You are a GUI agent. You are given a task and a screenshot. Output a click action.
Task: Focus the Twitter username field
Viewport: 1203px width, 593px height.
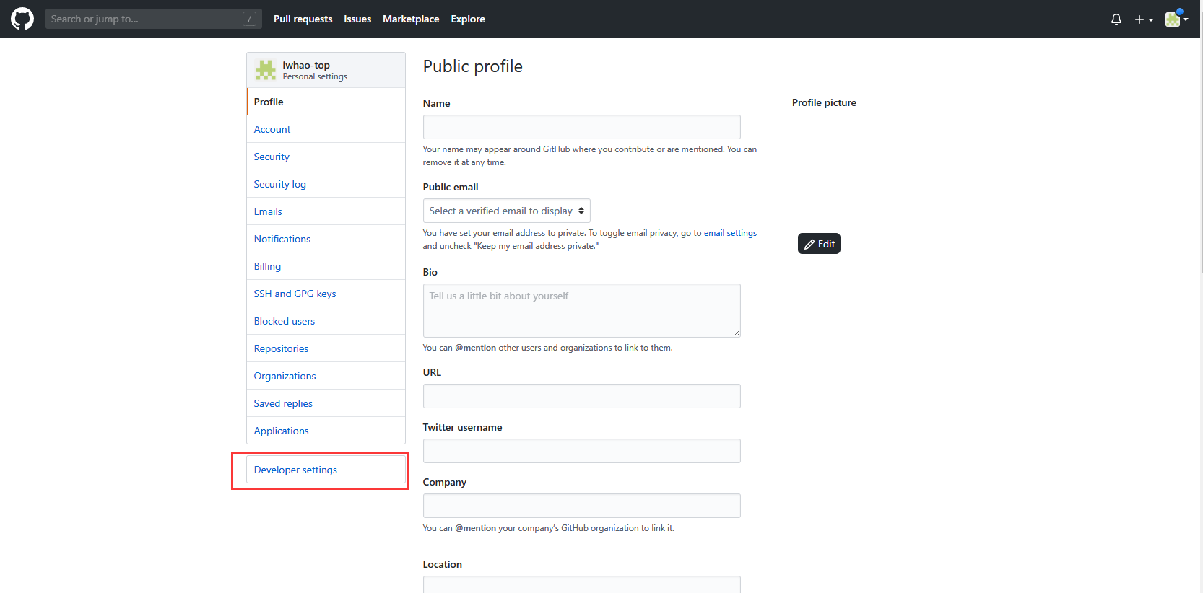click(x=581, y=451)
